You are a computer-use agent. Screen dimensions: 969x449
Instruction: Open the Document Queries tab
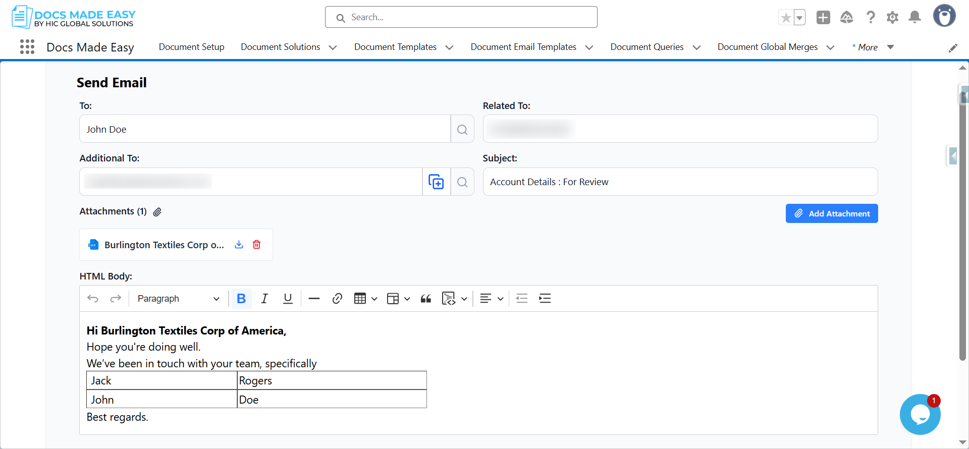(647, 47)
